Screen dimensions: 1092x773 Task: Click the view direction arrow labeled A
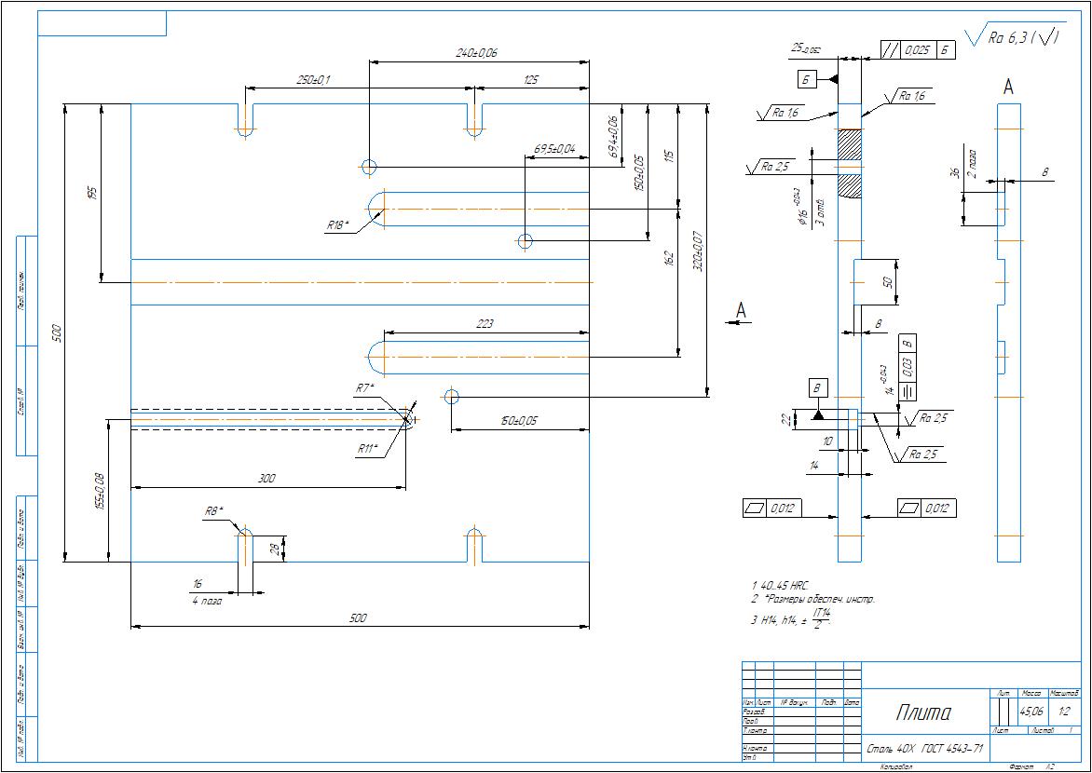pos(741,314)
